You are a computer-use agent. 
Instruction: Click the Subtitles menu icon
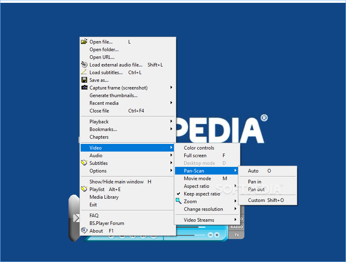coord(84,163)
